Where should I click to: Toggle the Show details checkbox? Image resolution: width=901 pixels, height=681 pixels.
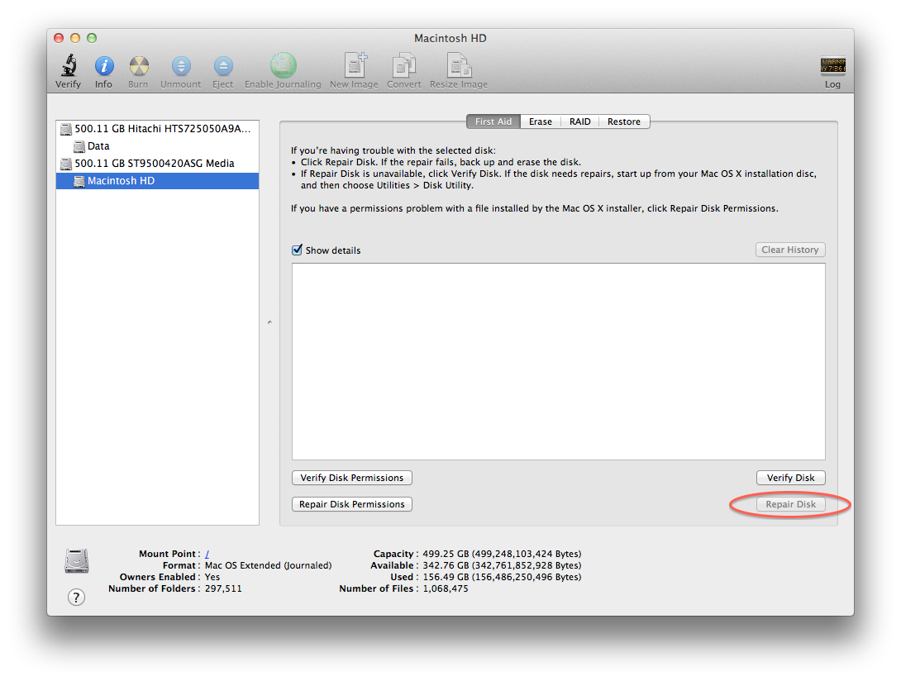(297, 250)
